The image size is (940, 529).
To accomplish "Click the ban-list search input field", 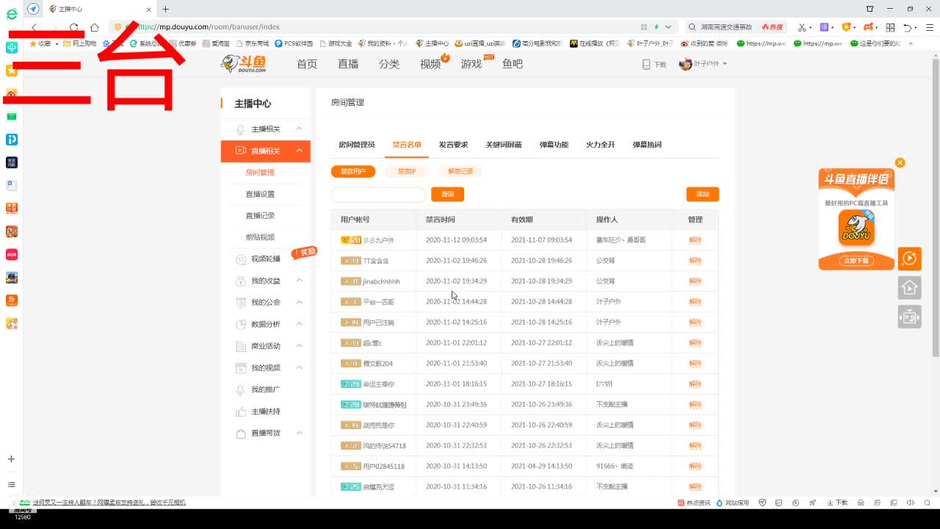I will tap(377, 194).
